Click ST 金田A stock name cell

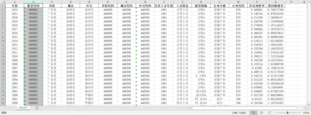tap(201, 103)
